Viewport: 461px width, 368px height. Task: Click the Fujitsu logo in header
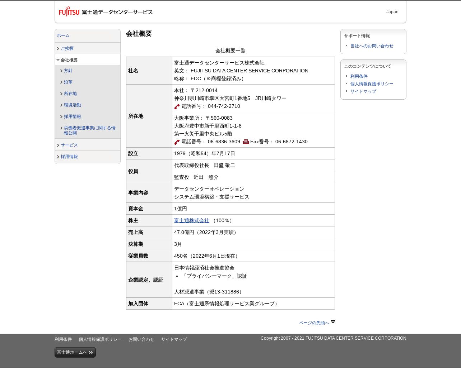coord(69,11)
